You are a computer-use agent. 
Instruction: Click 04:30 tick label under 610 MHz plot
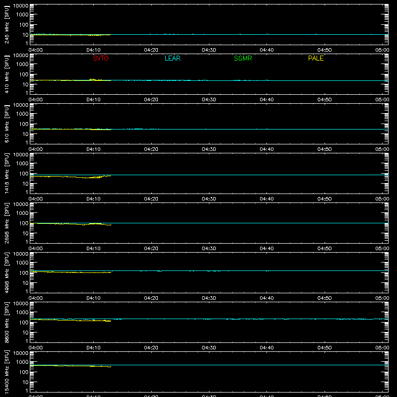(209, 149)
